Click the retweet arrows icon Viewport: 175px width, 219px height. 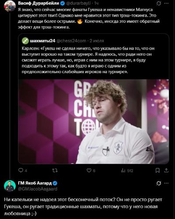(55, 170)
